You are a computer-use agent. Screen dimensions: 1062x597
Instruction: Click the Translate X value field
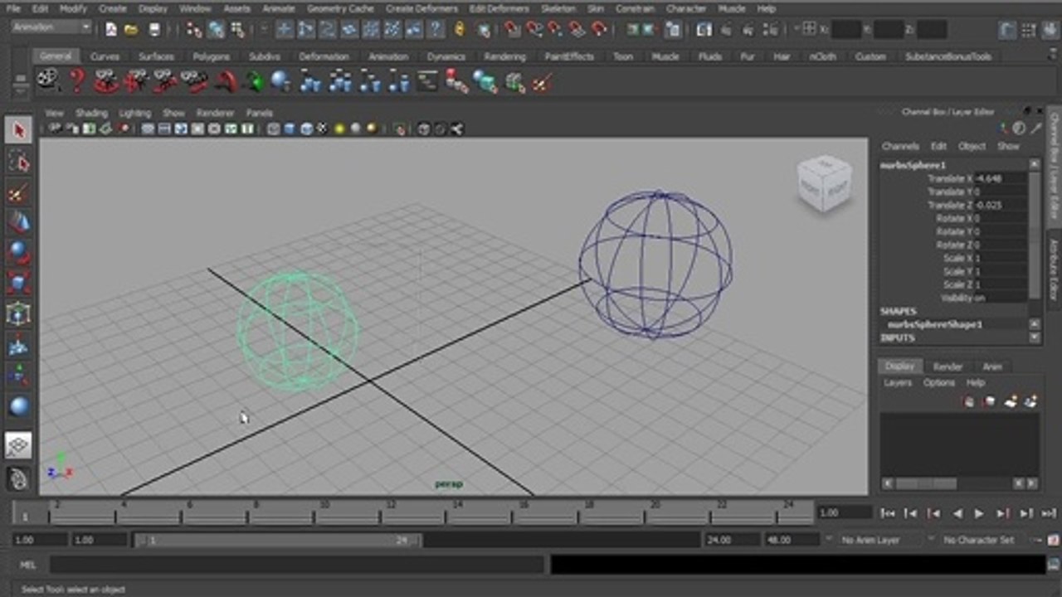pos(1001,178)
